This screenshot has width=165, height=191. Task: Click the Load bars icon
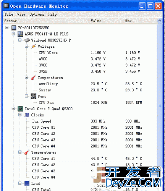(x=27, y=183)
